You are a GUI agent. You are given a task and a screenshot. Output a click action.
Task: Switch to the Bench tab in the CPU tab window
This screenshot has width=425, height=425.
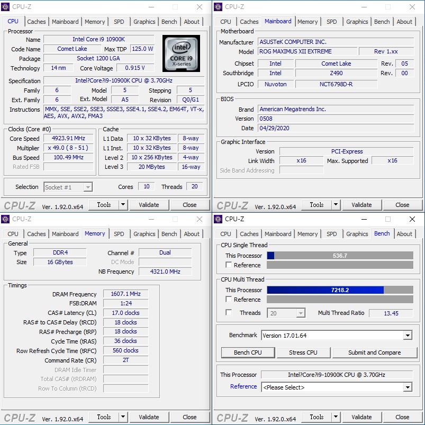[x=169, y=22]
